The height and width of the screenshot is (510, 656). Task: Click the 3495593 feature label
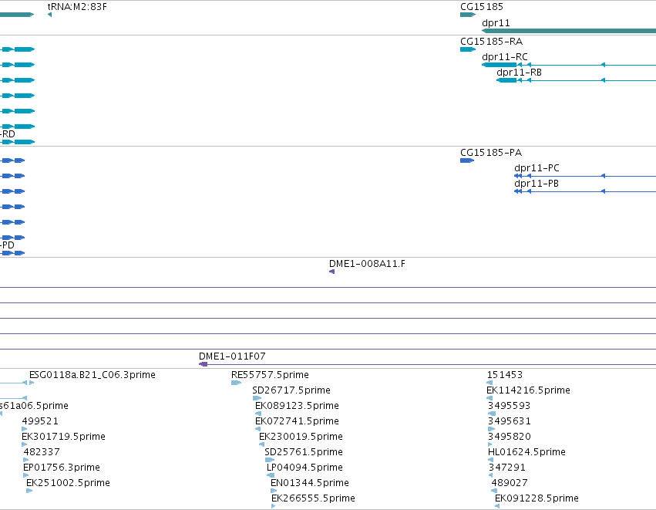pyautogui.click(x=509, y=406)
